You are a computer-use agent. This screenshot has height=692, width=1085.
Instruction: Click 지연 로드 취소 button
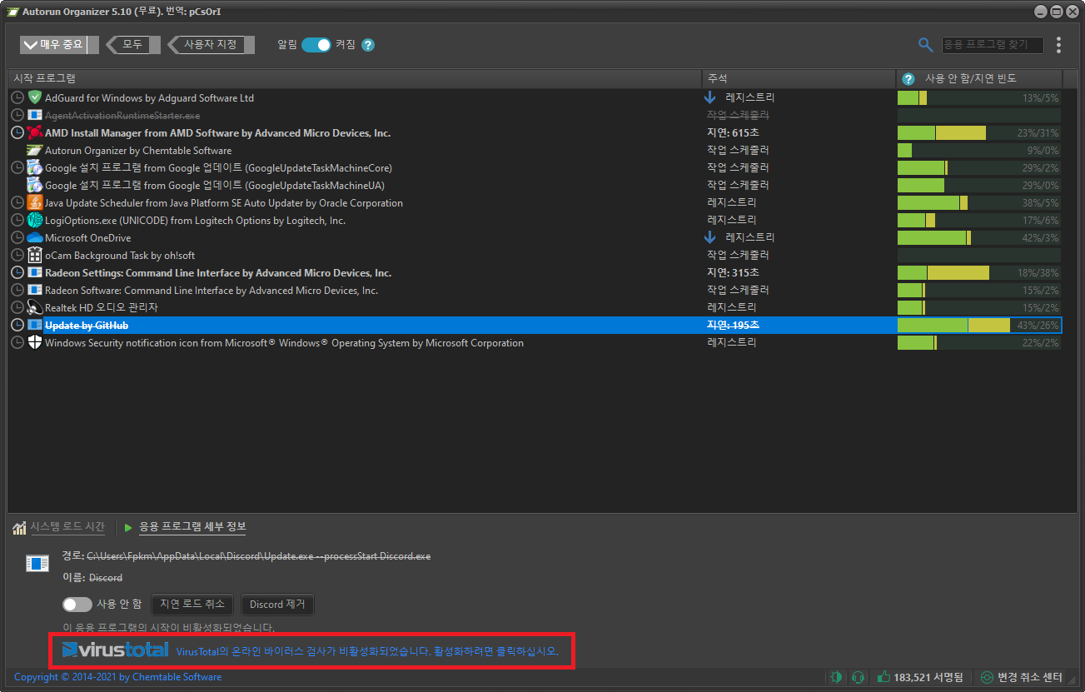[192, 605]
